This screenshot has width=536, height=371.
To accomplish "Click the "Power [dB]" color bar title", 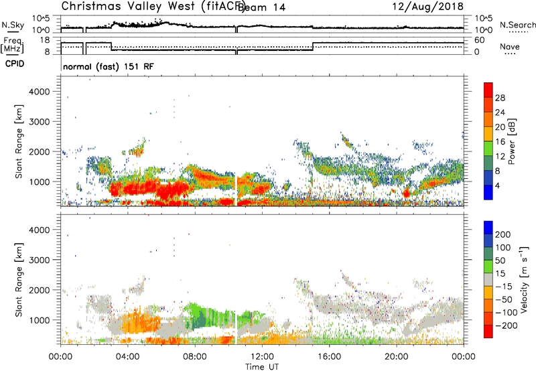I will pyautogui.click(x=511, y=141).
